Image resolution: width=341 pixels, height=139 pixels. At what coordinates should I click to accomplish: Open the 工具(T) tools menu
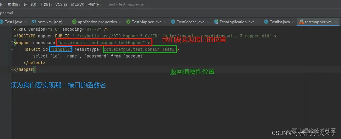pyautogui.click(x=46, y=4)
